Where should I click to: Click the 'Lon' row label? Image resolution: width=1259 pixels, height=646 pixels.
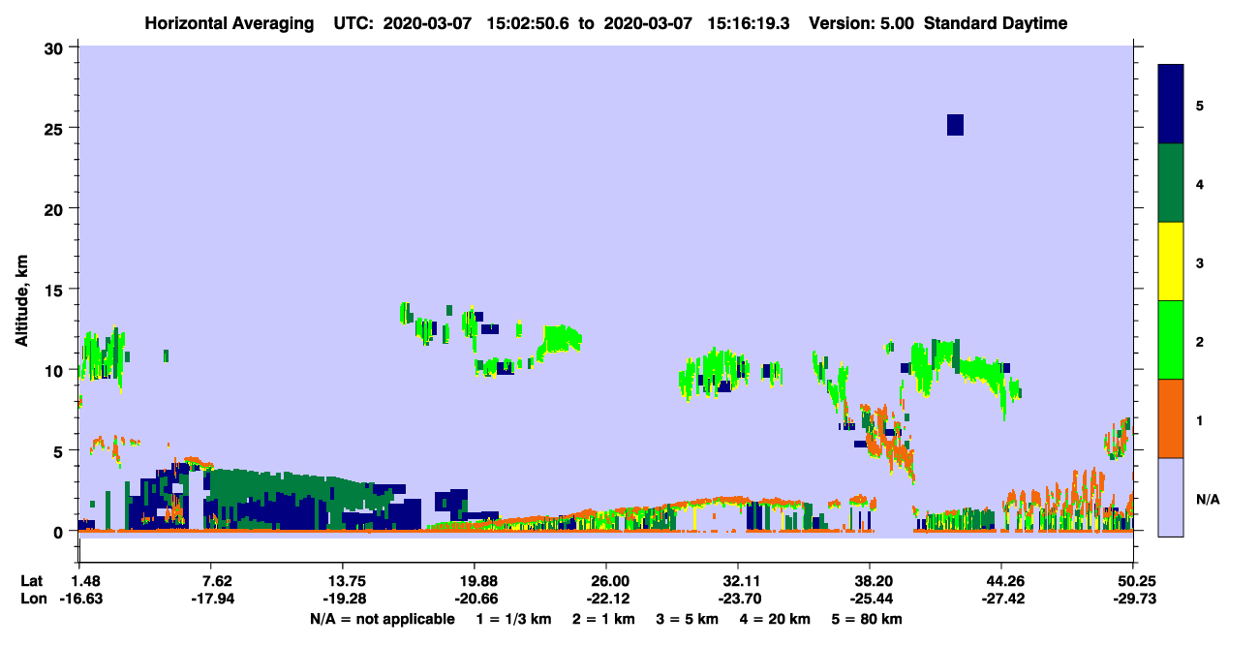point(32,599)
